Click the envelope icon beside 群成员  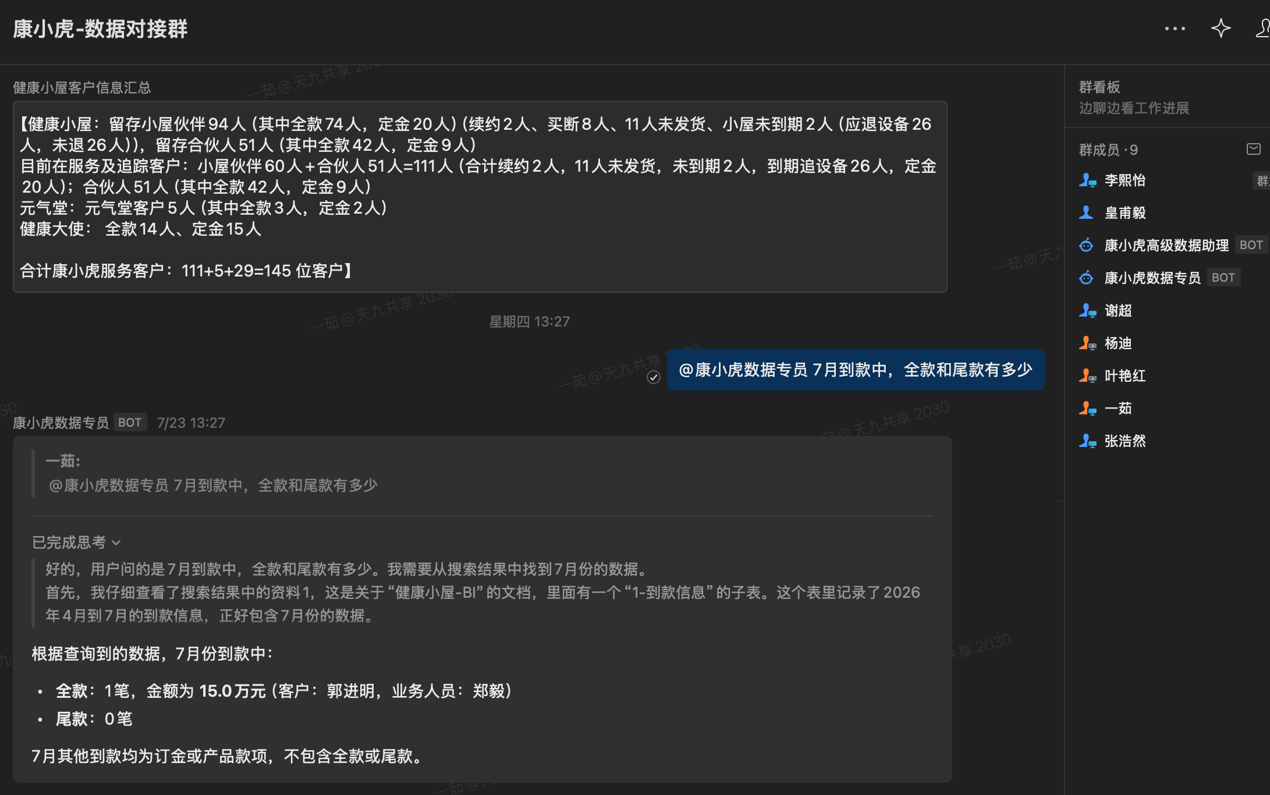1254,150
